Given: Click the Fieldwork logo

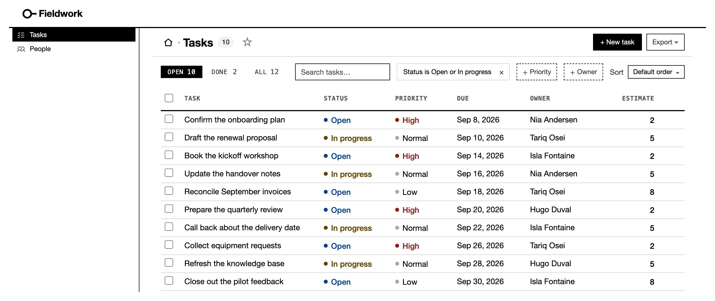Looking at the screenshot, I should tap(53, 13).
